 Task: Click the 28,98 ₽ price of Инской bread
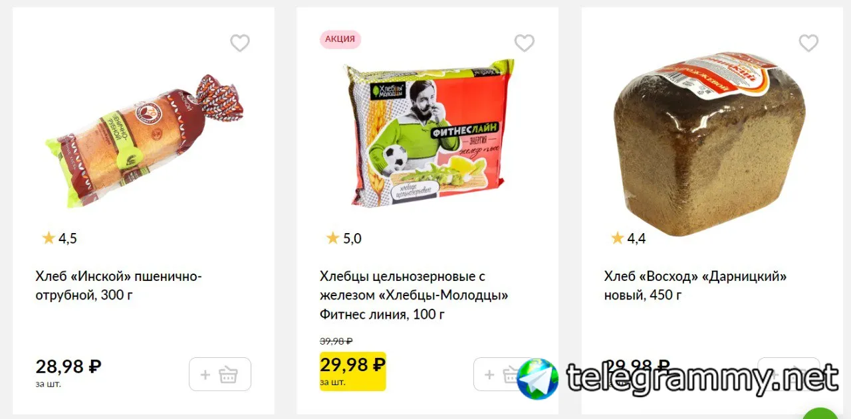click(x=68, y=366)
